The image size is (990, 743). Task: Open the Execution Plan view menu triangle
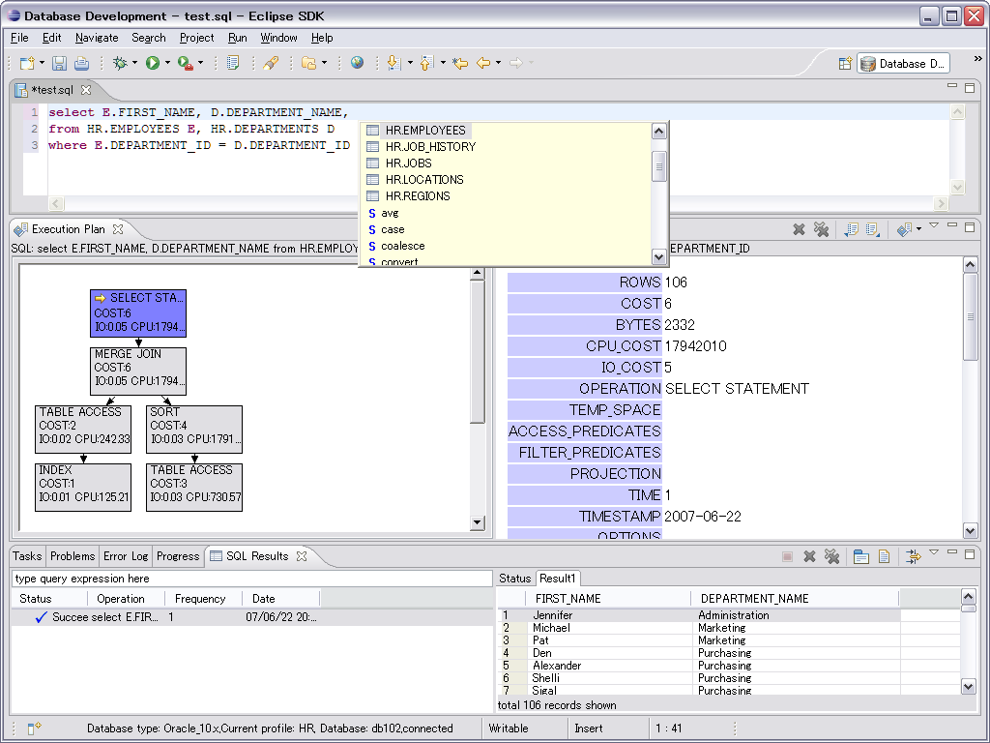[935, 225]
